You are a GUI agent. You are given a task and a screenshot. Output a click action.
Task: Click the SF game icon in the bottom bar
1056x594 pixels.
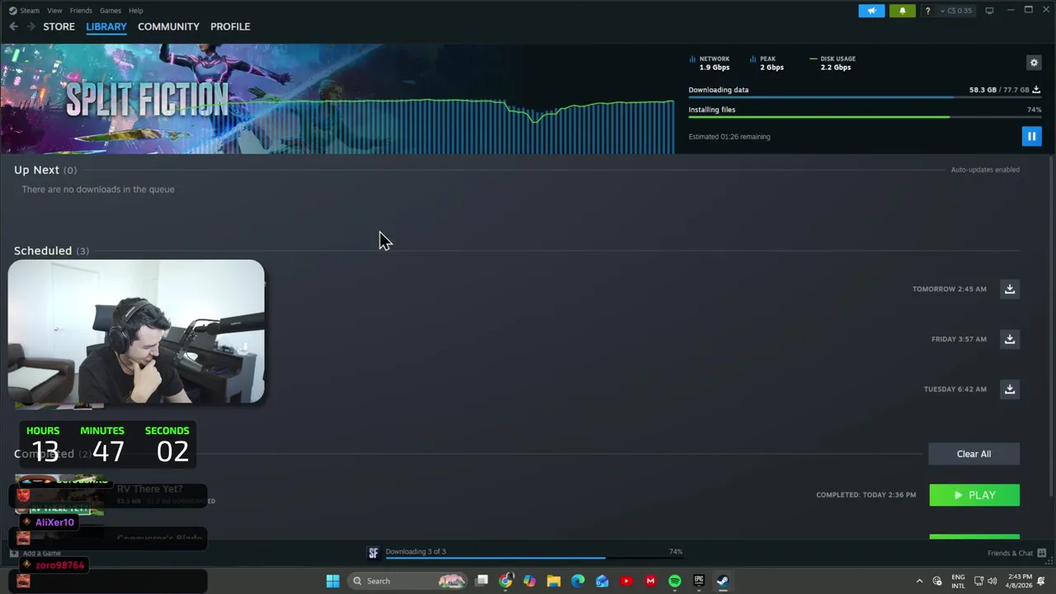(x=373, y=553)
